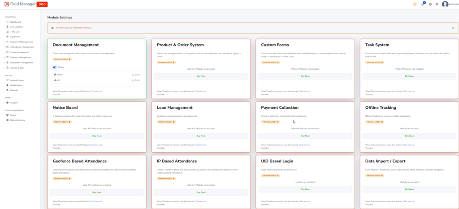Click the Support info icon in sidebar
Viewport: 459px width, 209px height.
click(7, 102)
